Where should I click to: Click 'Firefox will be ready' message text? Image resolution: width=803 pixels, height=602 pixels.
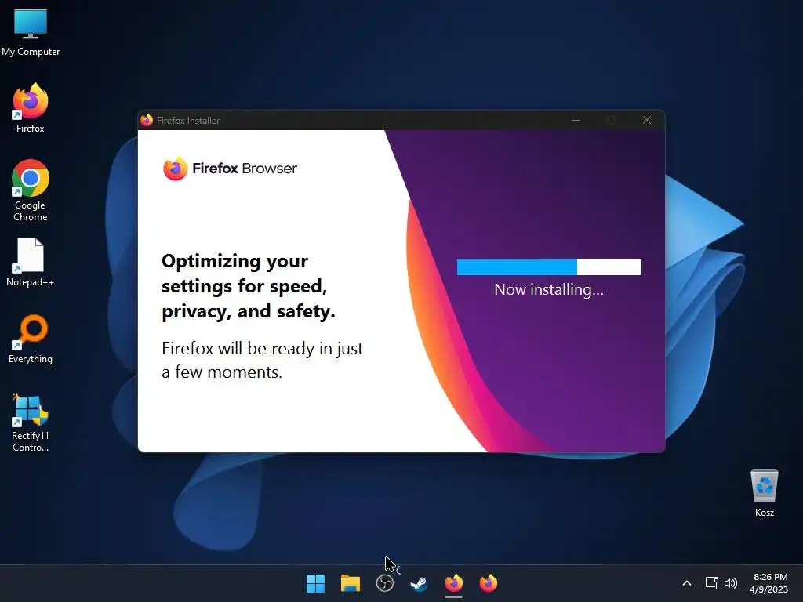[262, 360]
